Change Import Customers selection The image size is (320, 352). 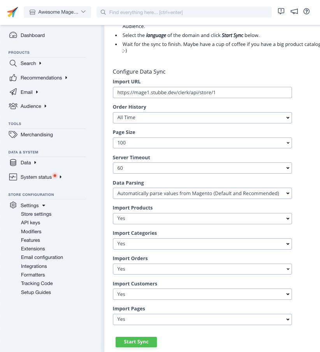point(202,294)
